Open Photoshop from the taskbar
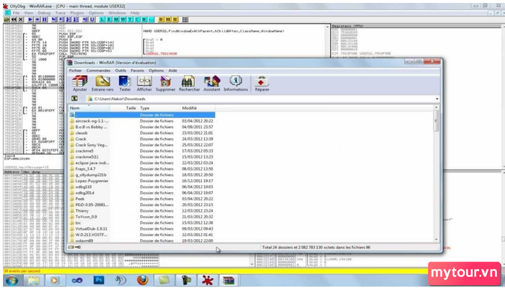The image size is (505, 291). click(x=99, y=280)
